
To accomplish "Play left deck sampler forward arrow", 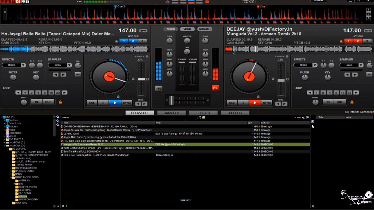I will point(63,75).
